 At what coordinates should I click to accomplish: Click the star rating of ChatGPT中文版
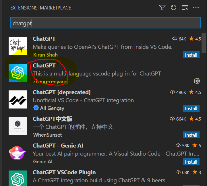tap(195, 119)
